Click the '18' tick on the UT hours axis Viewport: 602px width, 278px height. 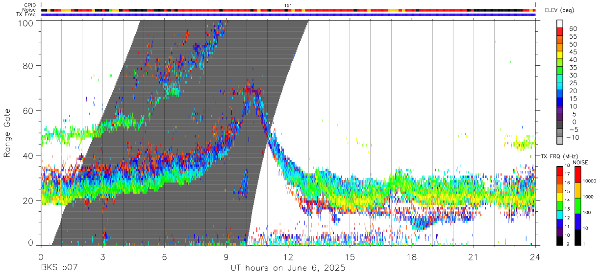pos(412,256)
